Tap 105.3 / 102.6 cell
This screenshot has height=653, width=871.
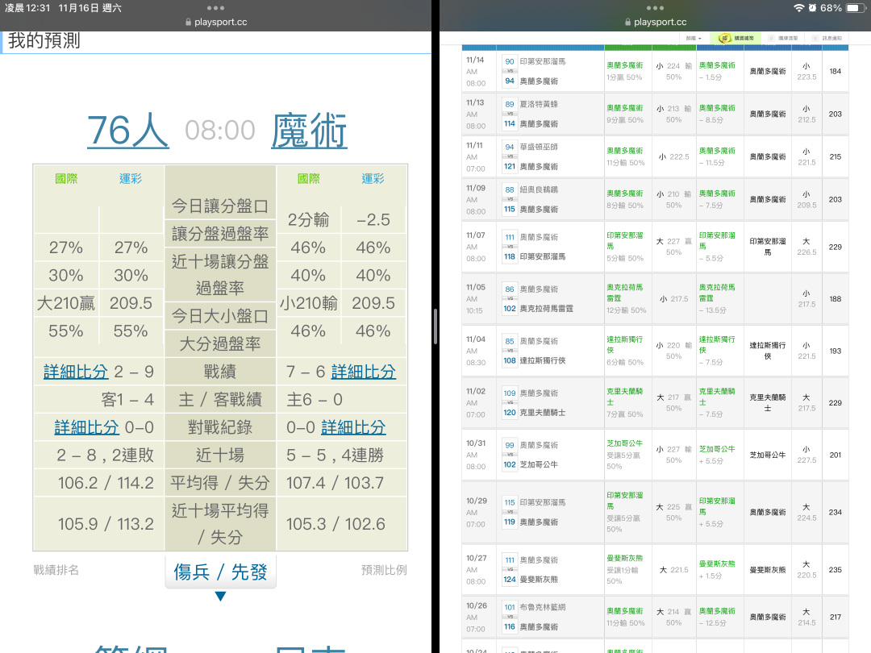click(342, 524)
